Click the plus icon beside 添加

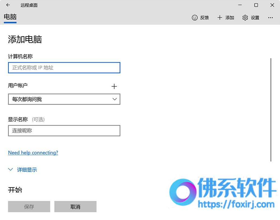coord(220,18)
